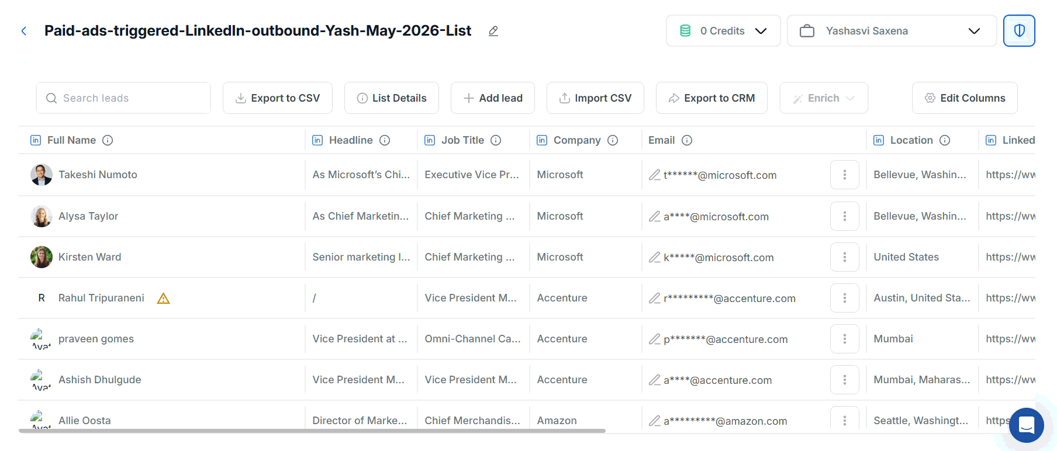
Task: Click Takeshi Numoto's avatar photo
Action: [42, 175]
